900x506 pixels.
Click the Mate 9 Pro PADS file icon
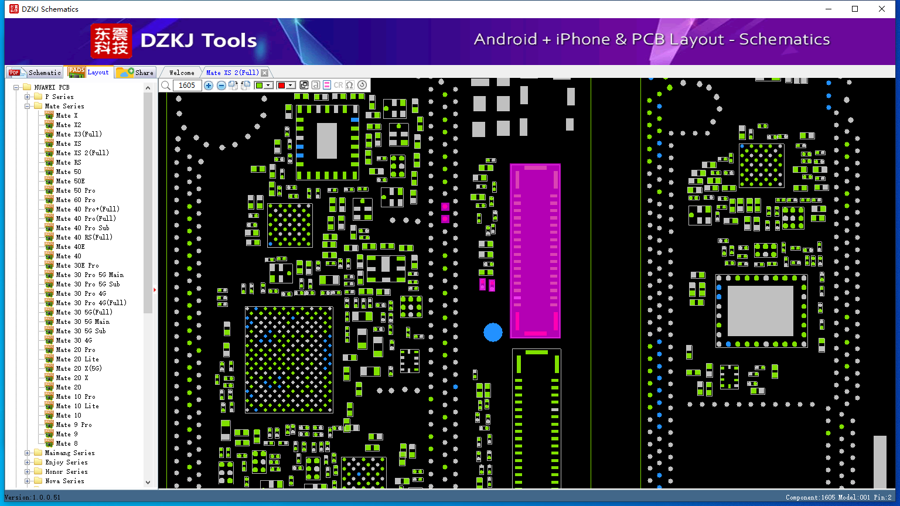49,425
